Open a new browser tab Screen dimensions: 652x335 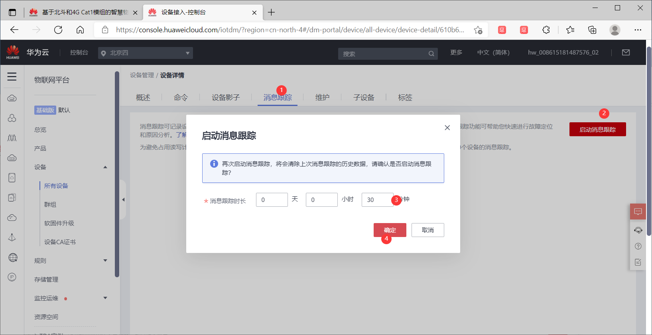272,12
